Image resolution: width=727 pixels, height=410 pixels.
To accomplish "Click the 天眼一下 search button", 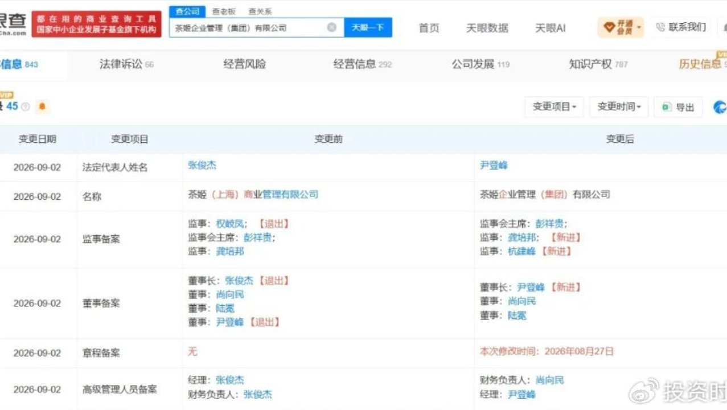I will [368, 27].
